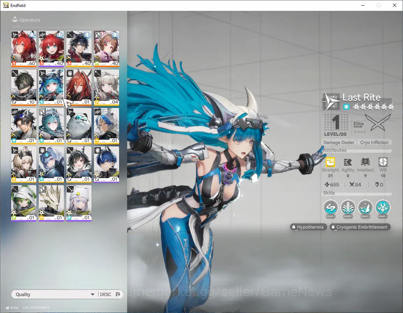Click the Strength attribute fist icon
403x313 pixels.
330,162
